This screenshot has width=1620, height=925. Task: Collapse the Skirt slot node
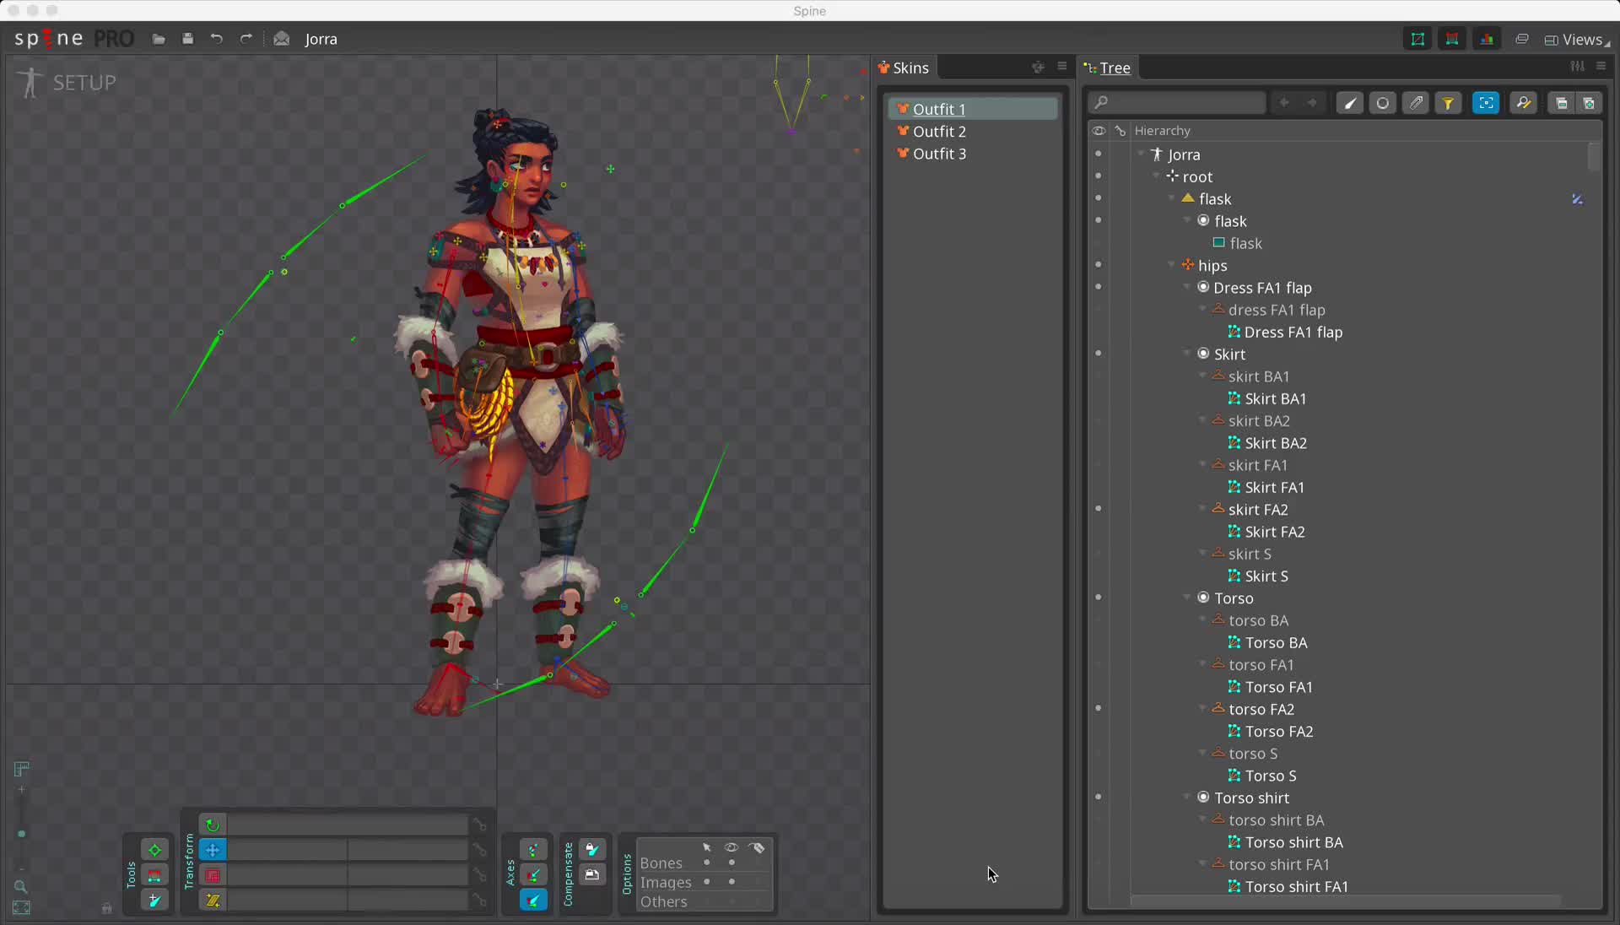point(1187,354)
